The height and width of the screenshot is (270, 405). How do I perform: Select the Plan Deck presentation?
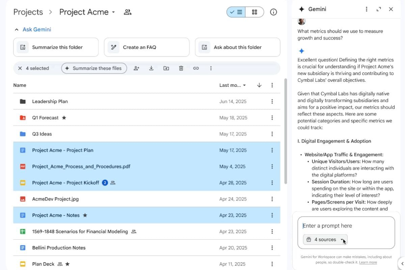[146, 264]
